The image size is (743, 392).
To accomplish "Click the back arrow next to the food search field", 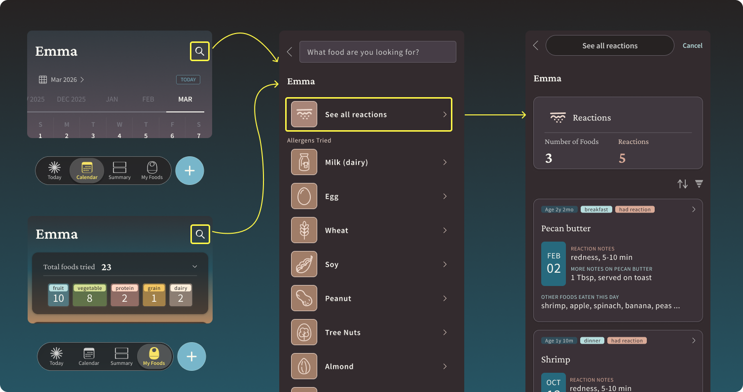I will [290, 52].
